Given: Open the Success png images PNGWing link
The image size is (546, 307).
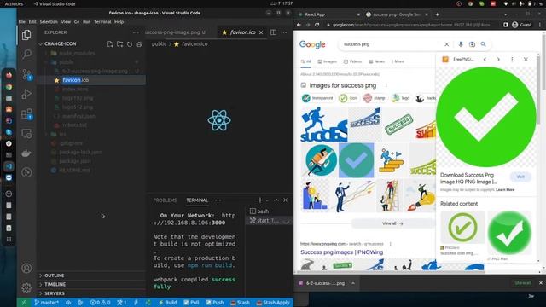Looking at the screenshot, I should pyautogui.click(x=341, y=252).
